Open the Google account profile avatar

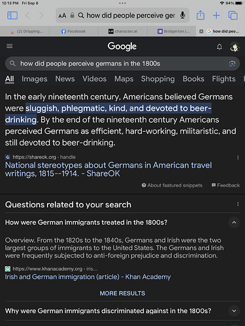[235, 47]
